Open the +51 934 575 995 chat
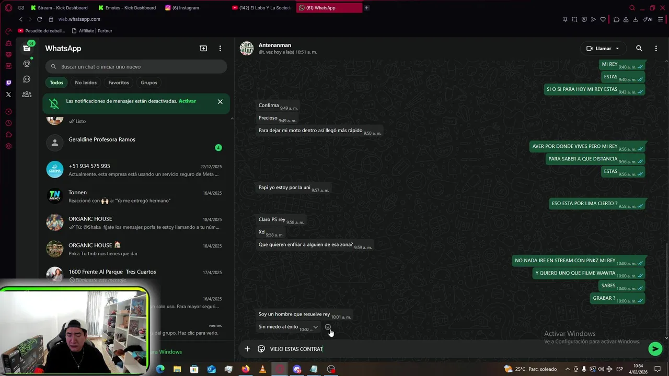Screen dimensions: 669x376 click(x=136, y=170)
